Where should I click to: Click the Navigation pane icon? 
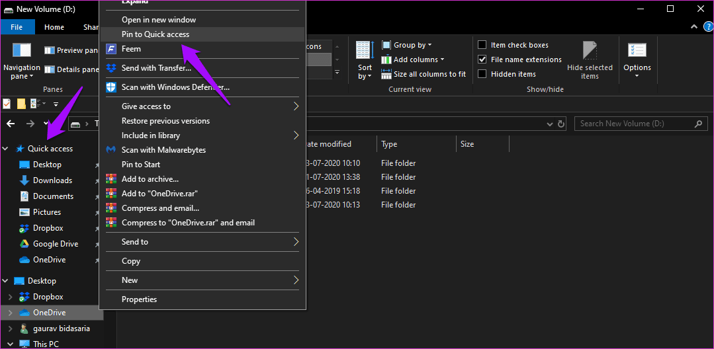[x=21, y=50]
